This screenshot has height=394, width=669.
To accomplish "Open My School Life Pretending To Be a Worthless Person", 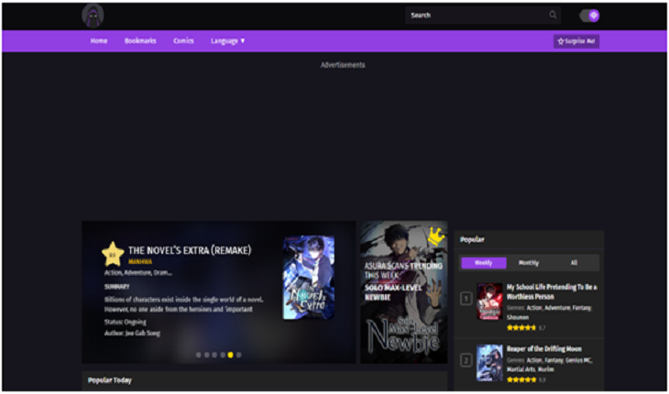I will coord(552,291).
